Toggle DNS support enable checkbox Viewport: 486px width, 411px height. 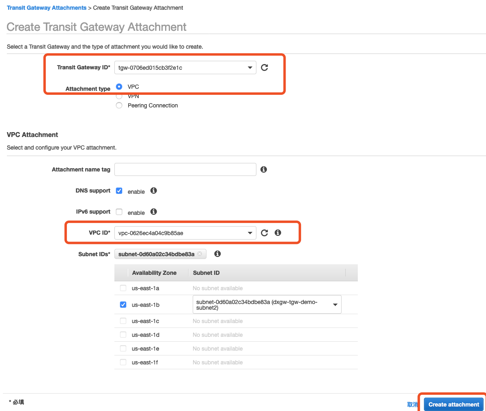click(119, 191)
